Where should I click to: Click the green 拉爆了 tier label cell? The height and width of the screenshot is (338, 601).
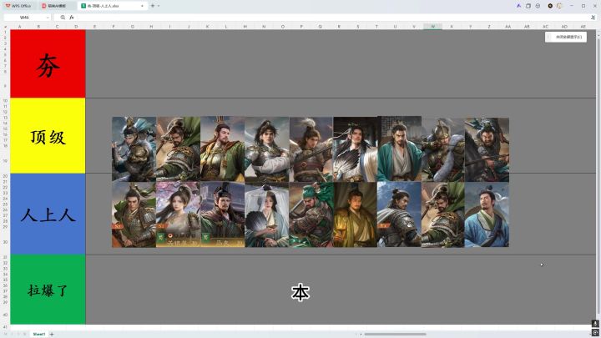point(48,290)
